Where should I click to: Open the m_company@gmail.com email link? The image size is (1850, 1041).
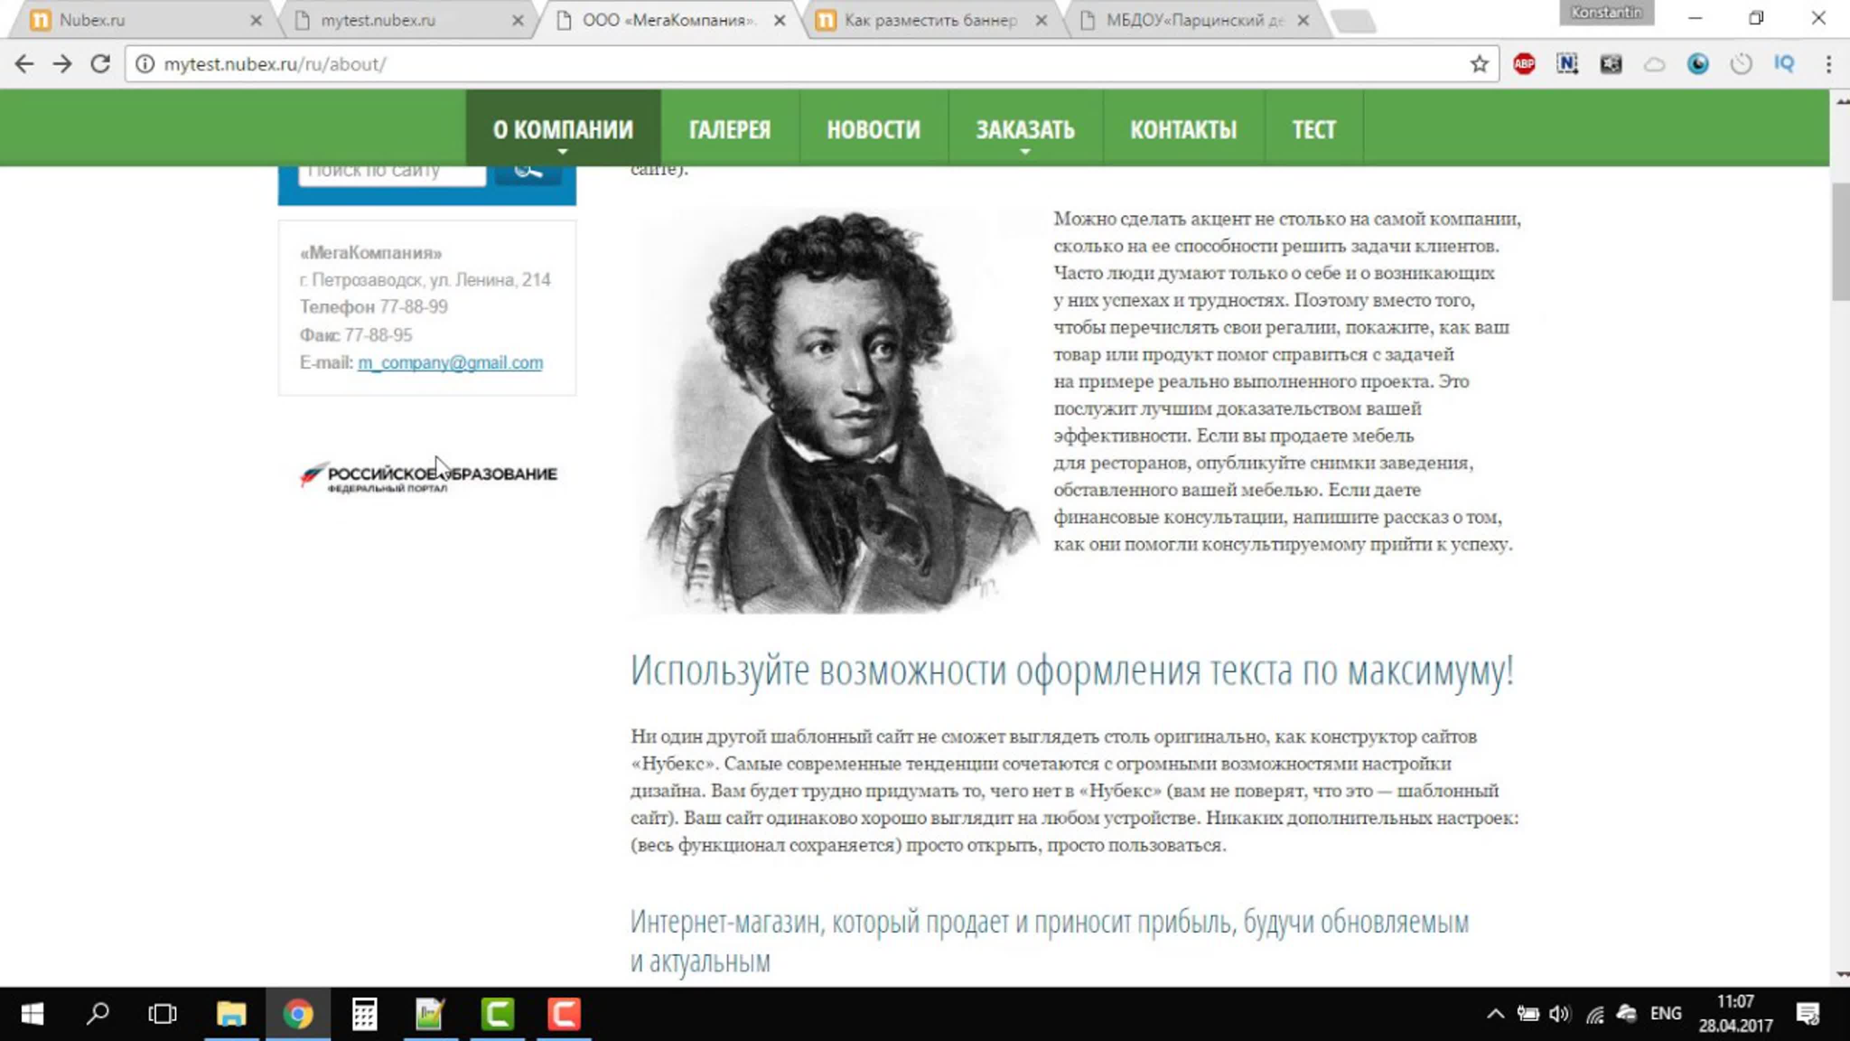click(x=450, y=363)
